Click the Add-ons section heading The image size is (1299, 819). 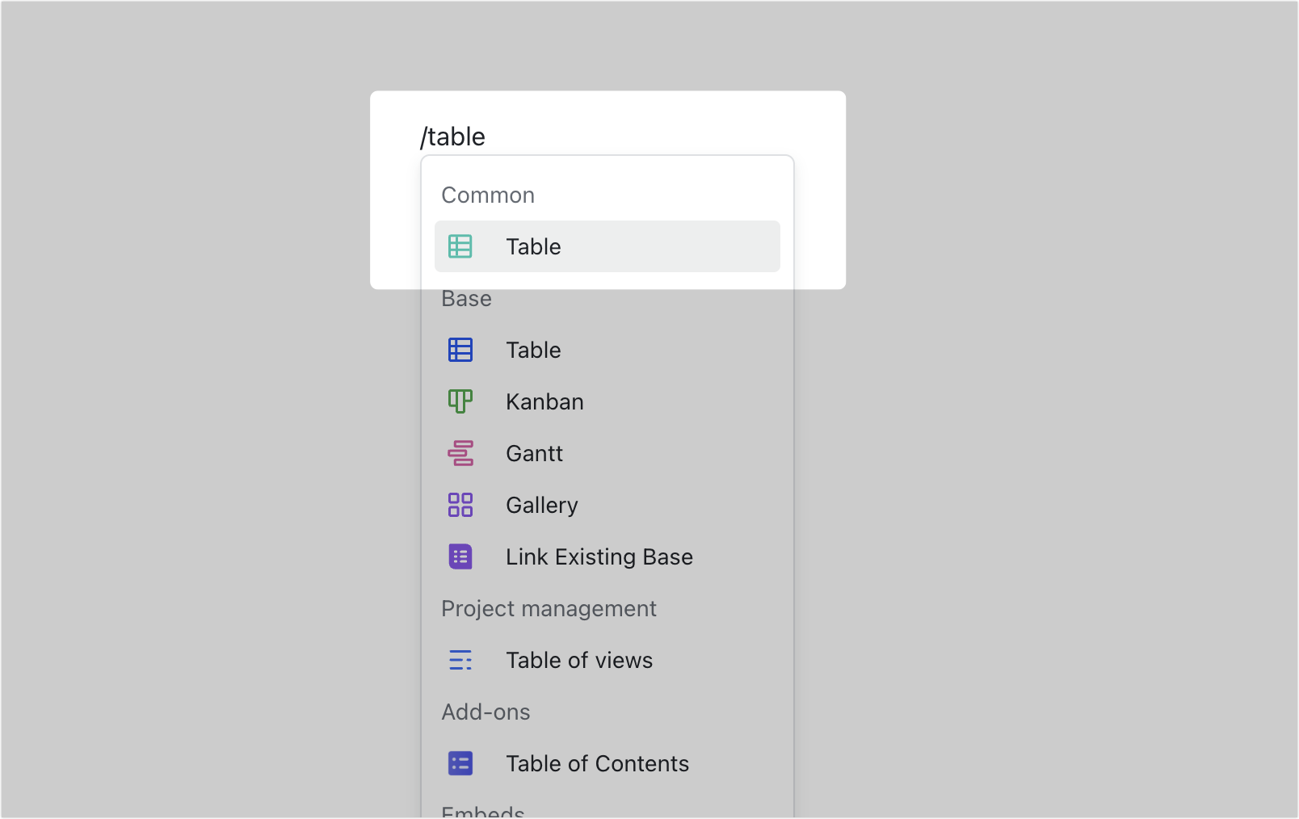486,712
